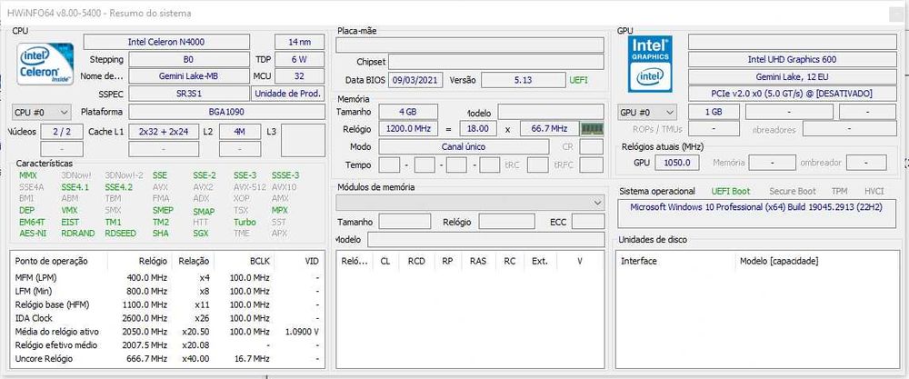The height and width of the screenshot is (379, 909).
Task: Select the Relógio base (HFM) row
Action: [167, 304]
